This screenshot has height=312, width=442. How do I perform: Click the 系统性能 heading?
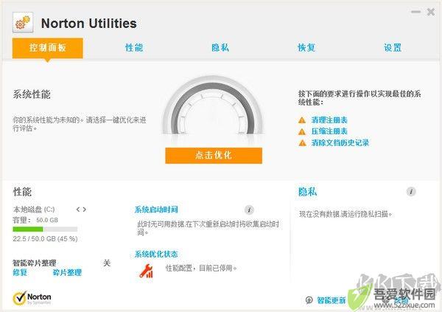point(32,94)
